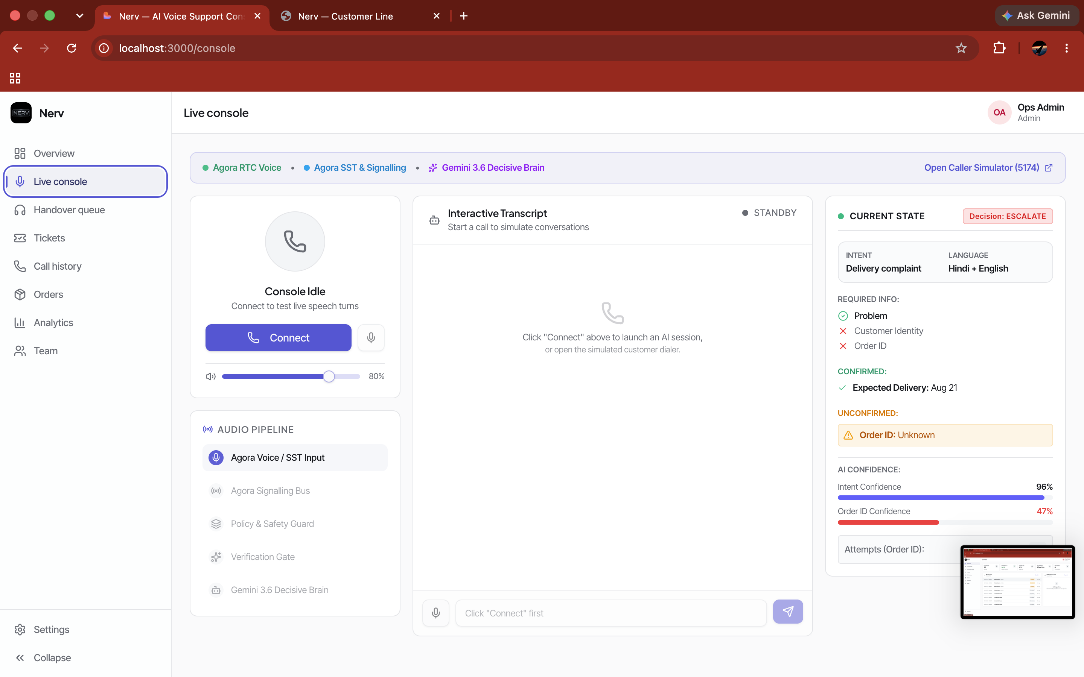The width and height of the screenshot is (1084, 677).
Task: Close the Nerv — Customer Line tab
Action: tap(437, 16)
